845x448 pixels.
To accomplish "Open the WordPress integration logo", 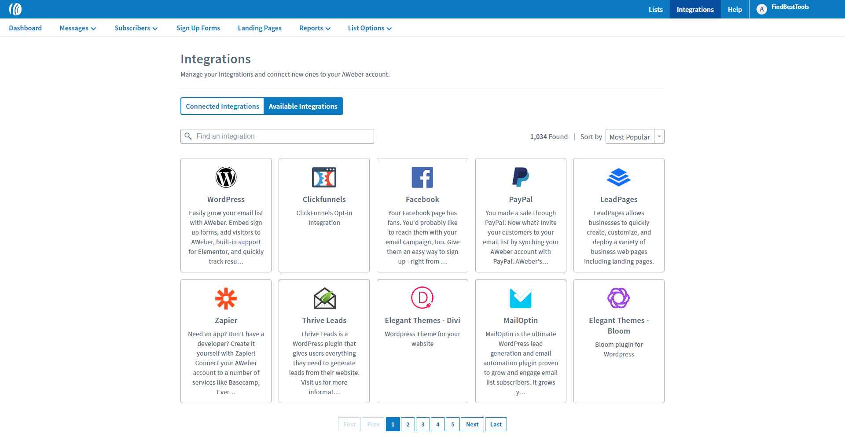I will click(226, 177).
